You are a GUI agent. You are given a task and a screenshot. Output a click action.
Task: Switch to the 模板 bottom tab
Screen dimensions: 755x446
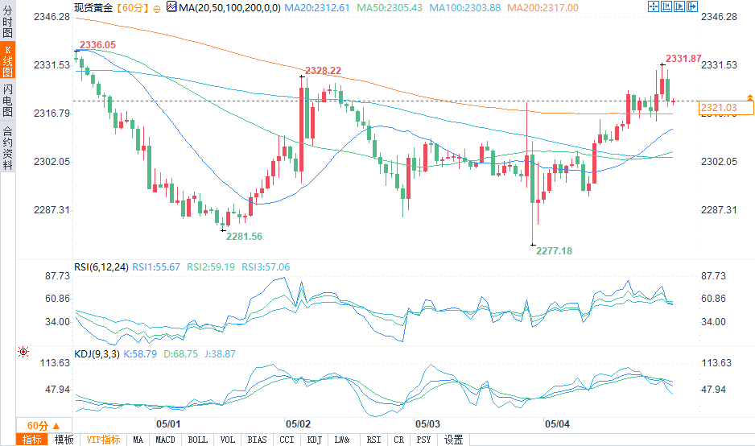click(64, 440)
